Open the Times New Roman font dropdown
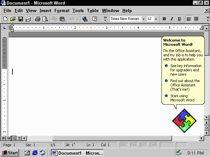The image size is (210, 157). [143, 19]
